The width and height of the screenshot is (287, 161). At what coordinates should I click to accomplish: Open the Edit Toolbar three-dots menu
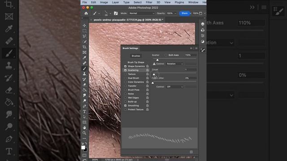84,139
